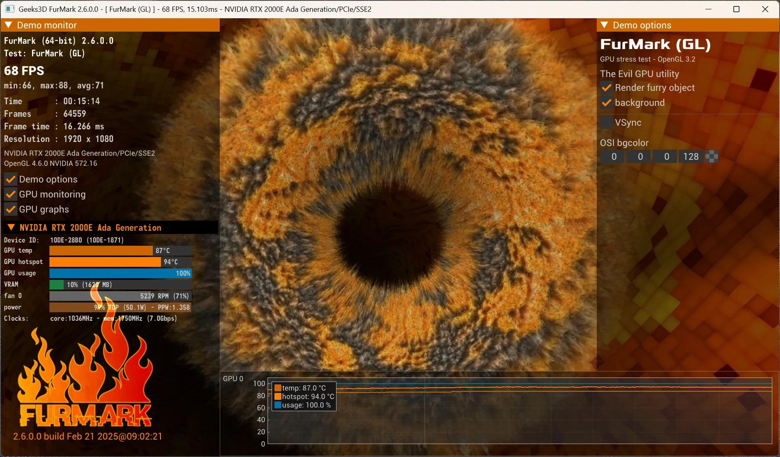Viewport: 780px width, 457px height.
Task: Click the Time 00:15:14 row
Action: pyautogui.click(x=52, y=101)
